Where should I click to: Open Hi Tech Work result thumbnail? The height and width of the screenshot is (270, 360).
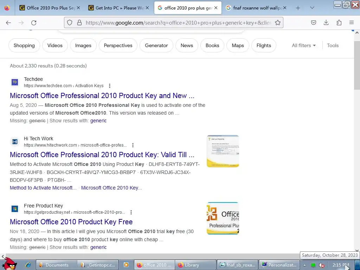click(x=223, y=151)
